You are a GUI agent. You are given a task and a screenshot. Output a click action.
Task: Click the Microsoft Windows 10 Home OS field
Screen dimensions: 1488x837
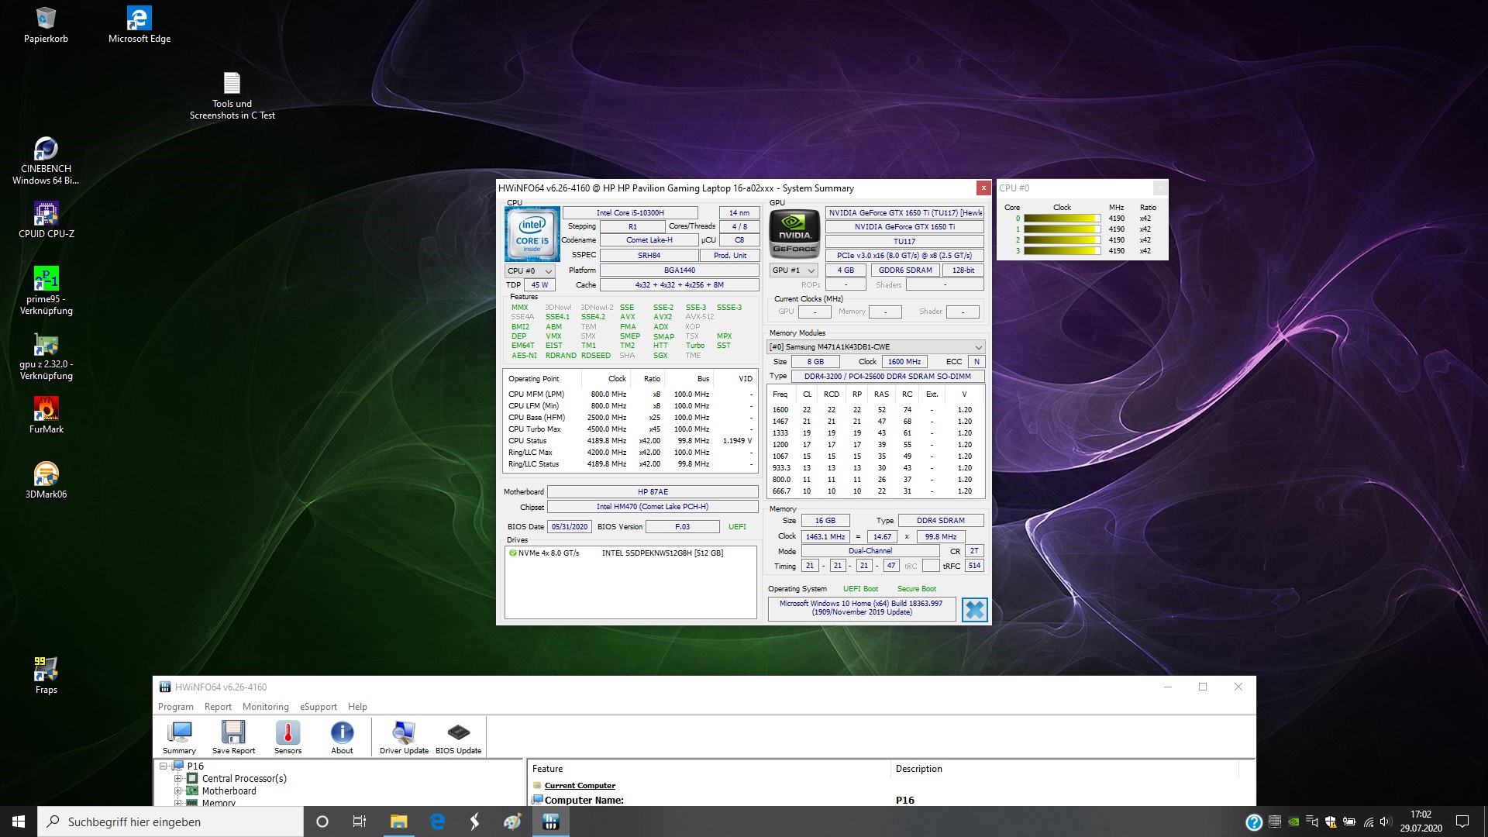click(x=861, y=608)
